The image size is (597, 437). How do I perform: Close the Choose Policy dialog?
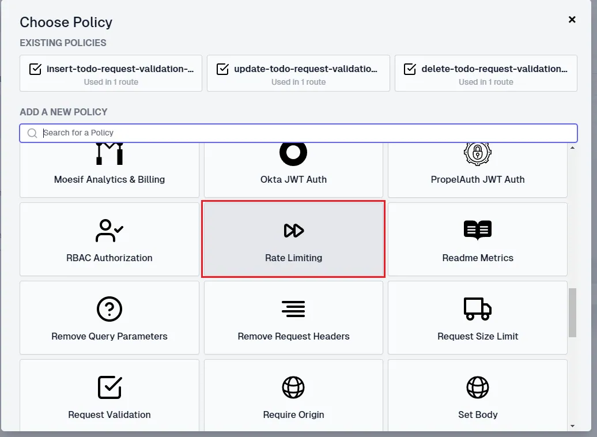[x=572, y=20]
